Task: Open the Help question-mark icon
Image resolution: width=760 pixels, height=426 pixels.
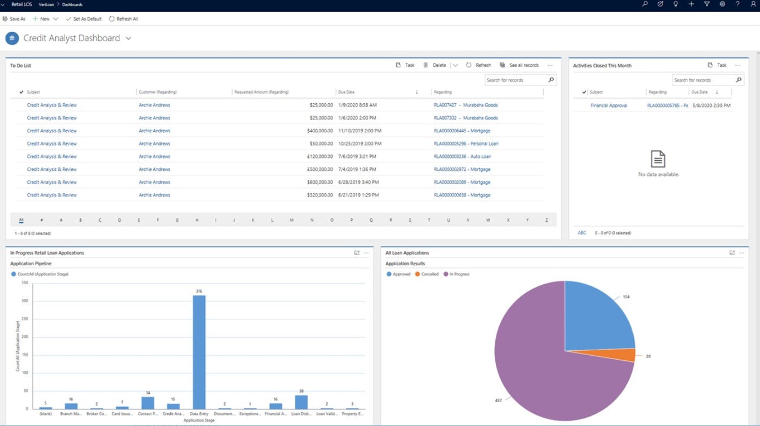Action: (x=737, y=4)
